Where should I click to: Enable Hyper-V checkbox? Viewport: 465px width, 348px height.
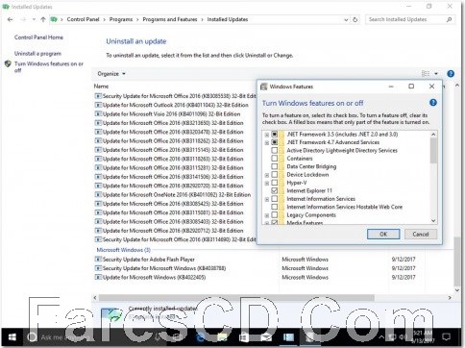tap(275, 183)
